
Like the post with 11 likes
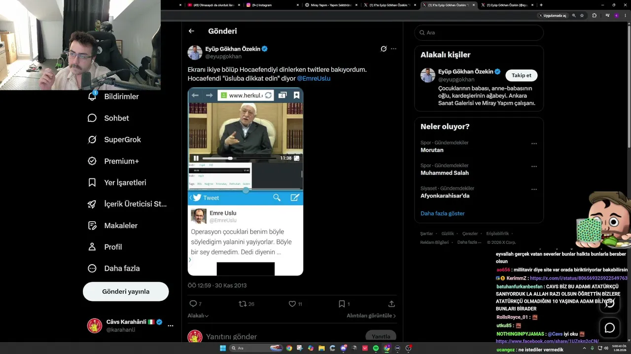292,304
